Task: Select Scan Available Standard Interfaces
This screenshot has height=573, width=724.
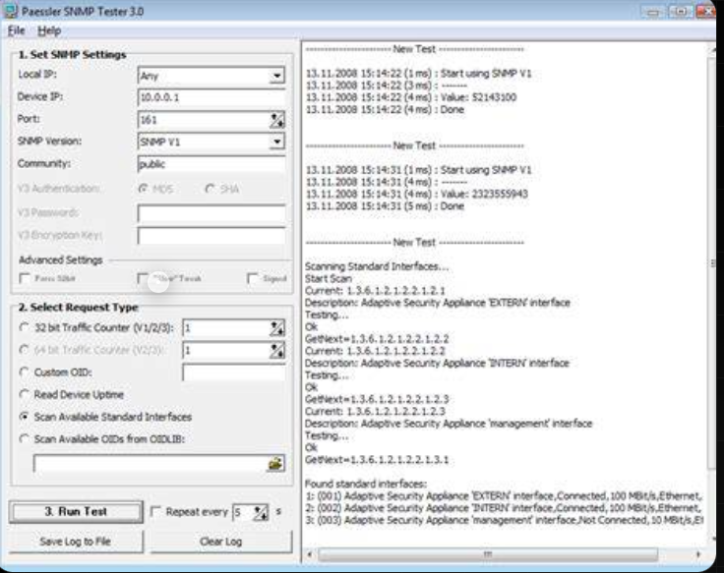Action: 24,417
